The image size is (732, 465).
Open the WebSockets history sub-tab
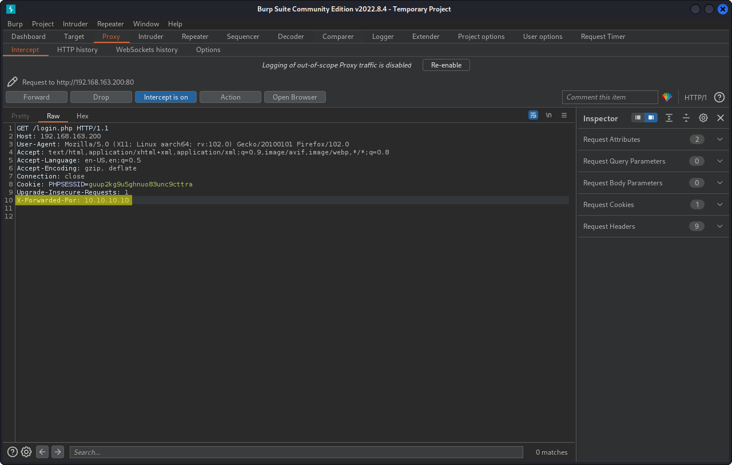coord(147,50)
